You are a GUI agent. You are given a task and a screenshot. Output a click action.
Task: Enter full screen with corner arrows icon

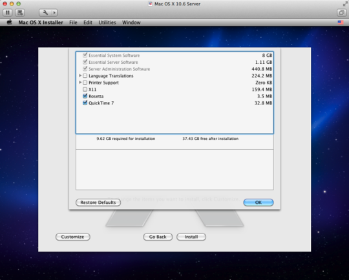point(345,4)
